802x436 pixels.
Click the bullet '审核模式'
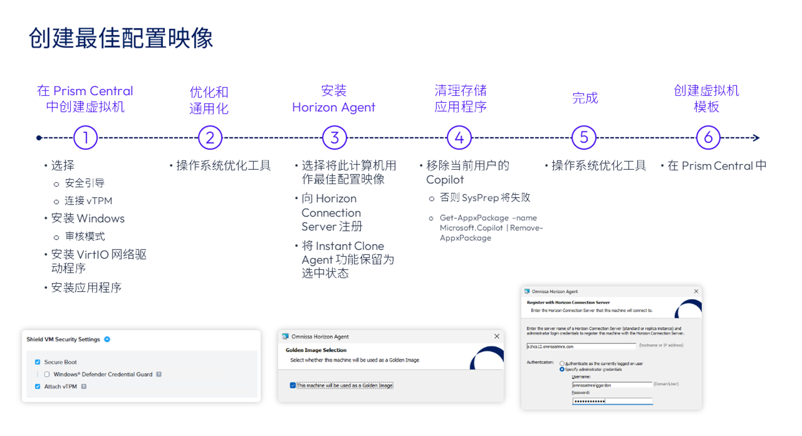(x=85, y=236)
